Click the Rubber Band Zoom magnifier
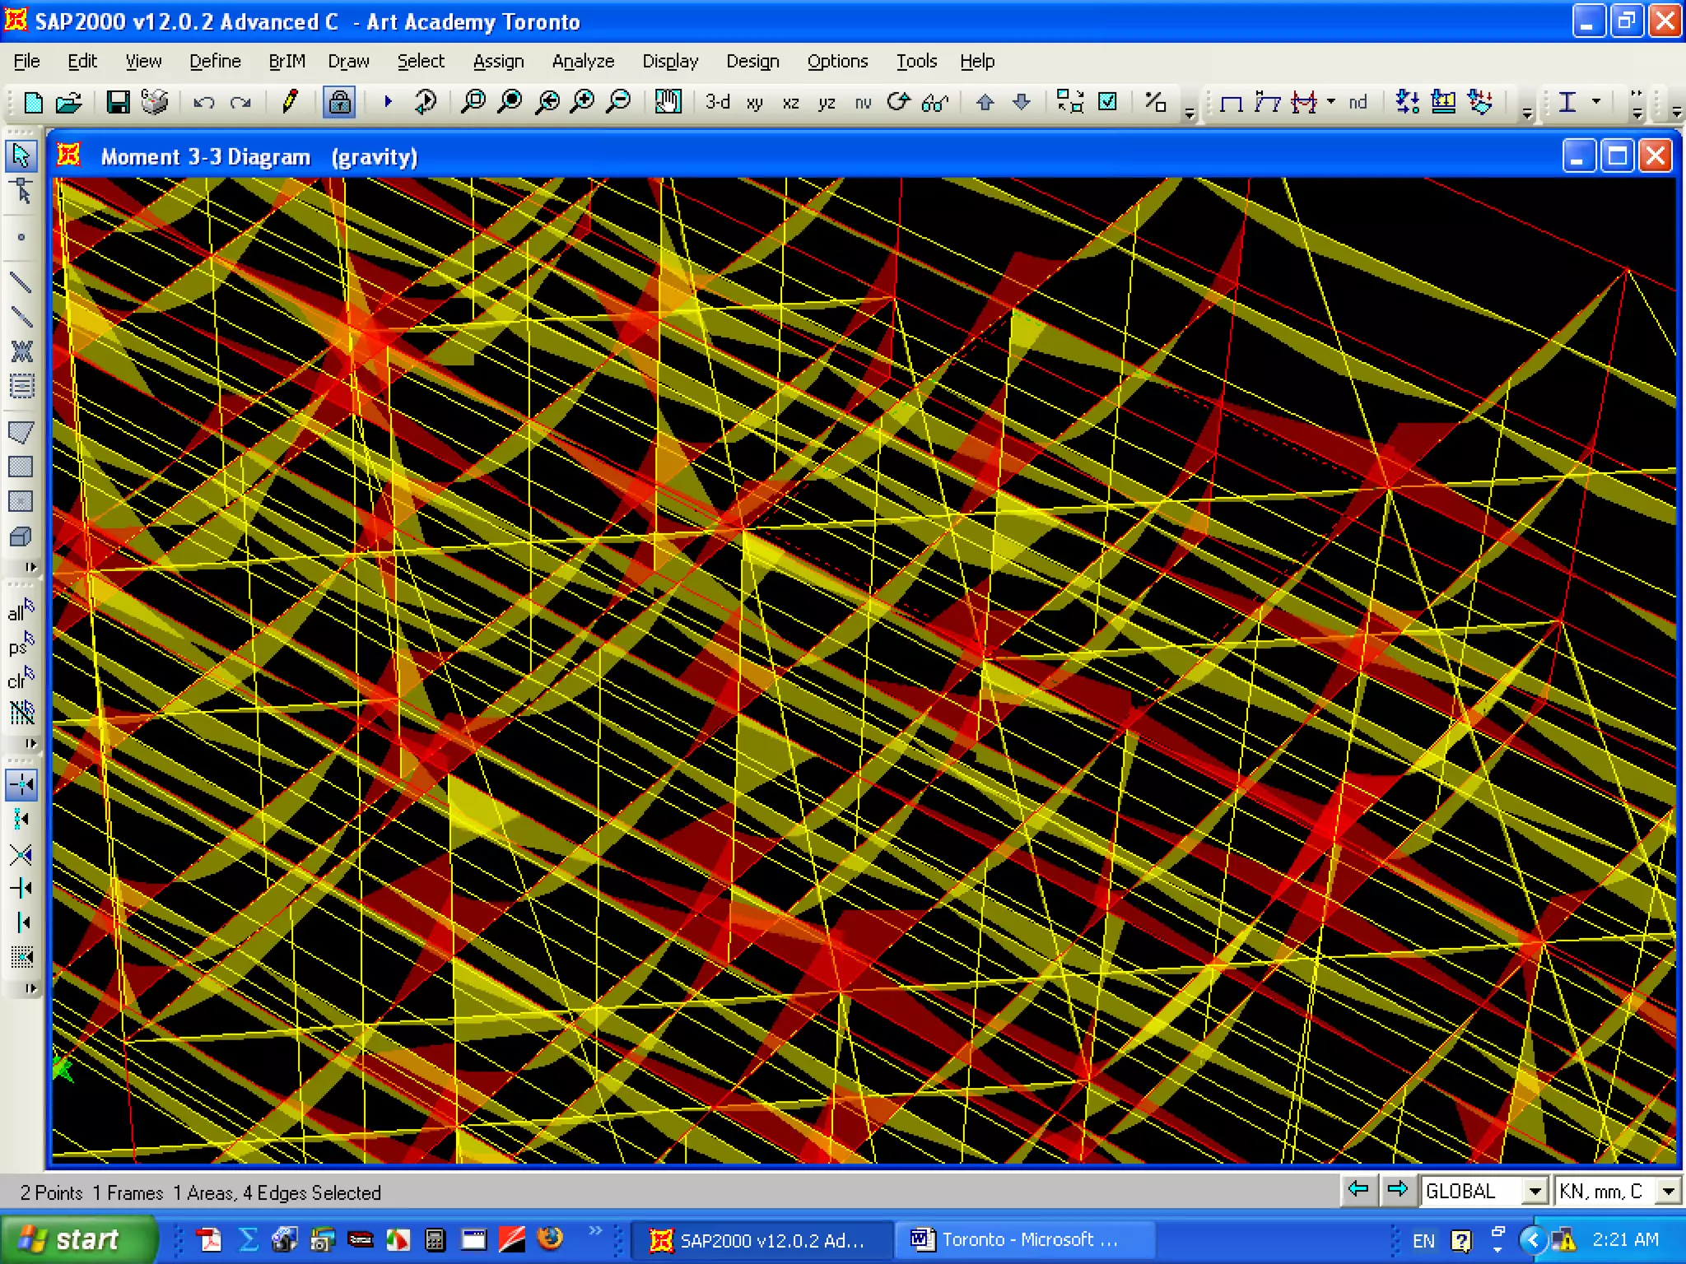This screenshot has height=1264, width=1686. [473, 102]
